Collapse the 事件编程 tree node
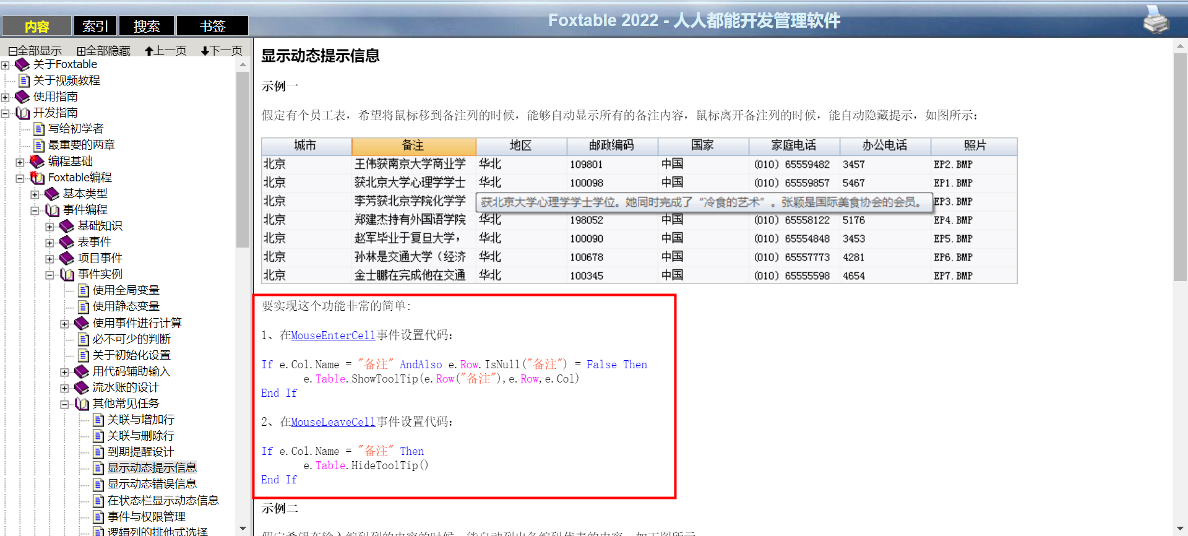Image resolution: width=1188 pixels, height=536 pixels. pos(35,210)
